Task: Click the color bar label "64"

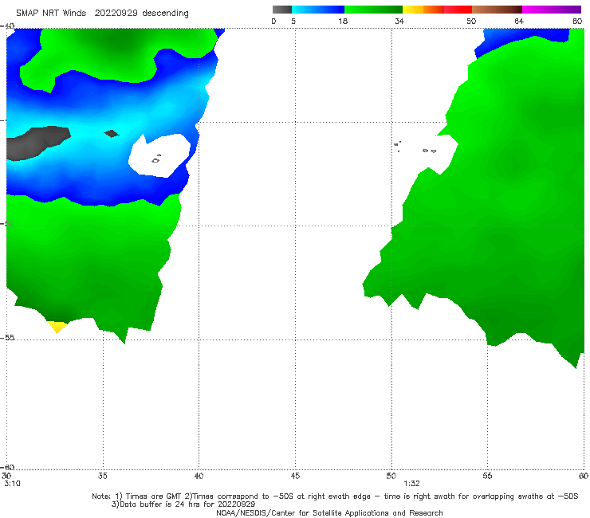Action: [519, 21]
